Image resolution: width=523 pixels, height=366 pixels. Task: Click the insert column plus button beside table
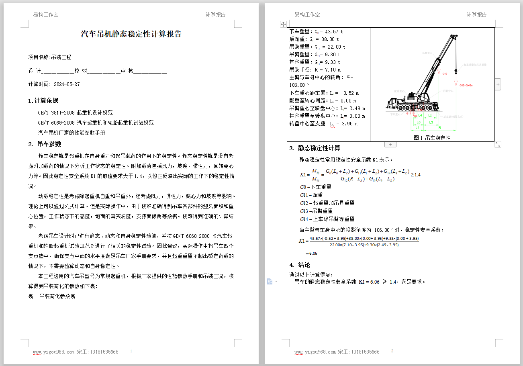(x=498, y=84)
